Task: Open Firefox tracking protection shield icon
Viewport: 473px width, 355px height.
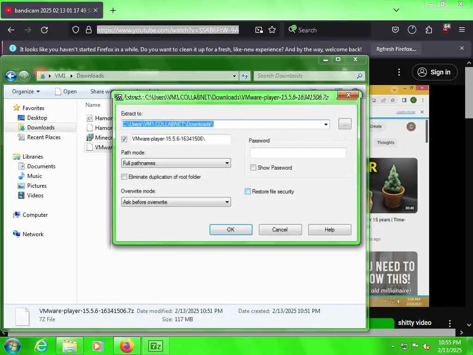Action: 76,30
